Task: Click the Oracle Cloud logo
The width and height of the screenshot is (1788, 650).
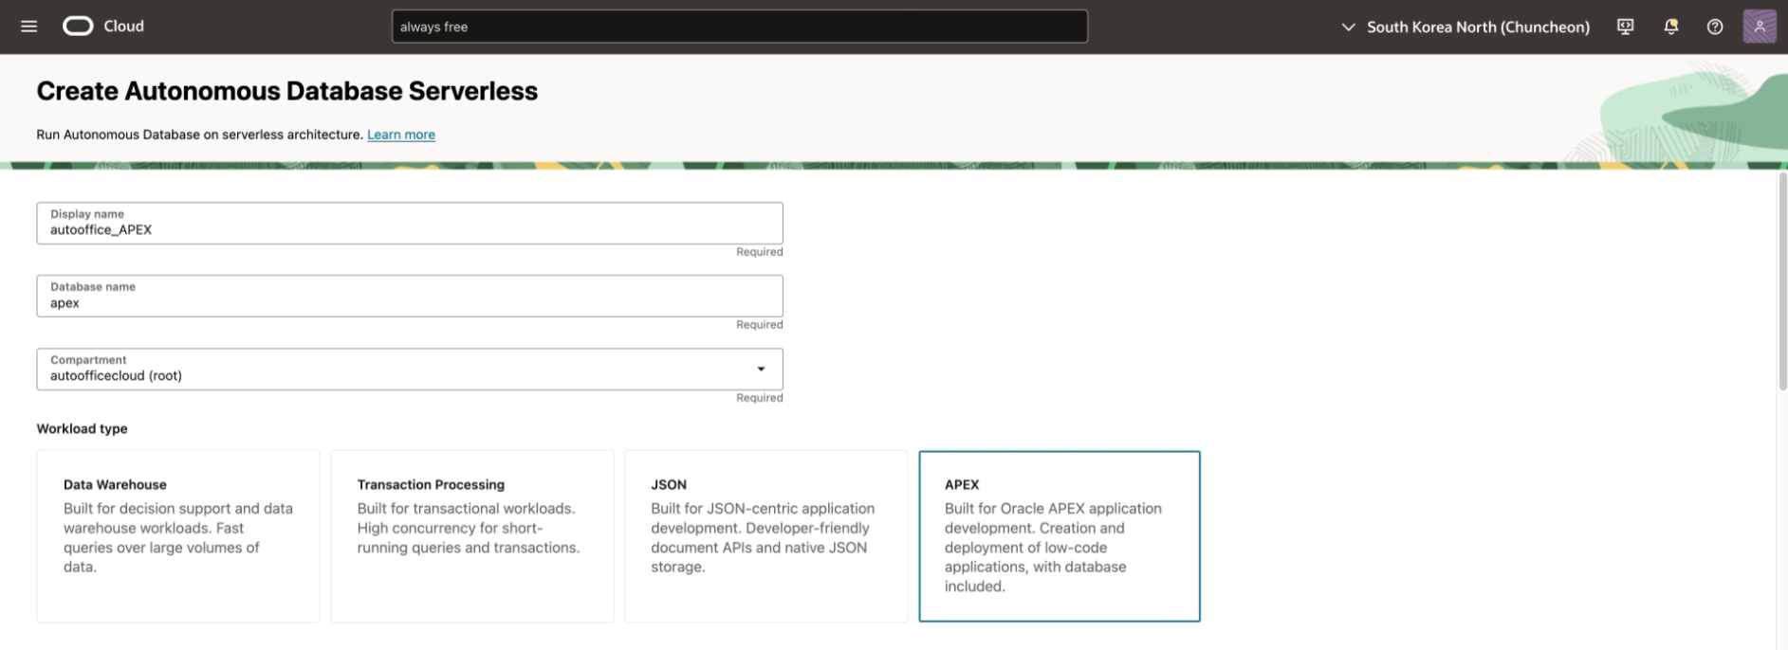Action: (x=103, y=27)
